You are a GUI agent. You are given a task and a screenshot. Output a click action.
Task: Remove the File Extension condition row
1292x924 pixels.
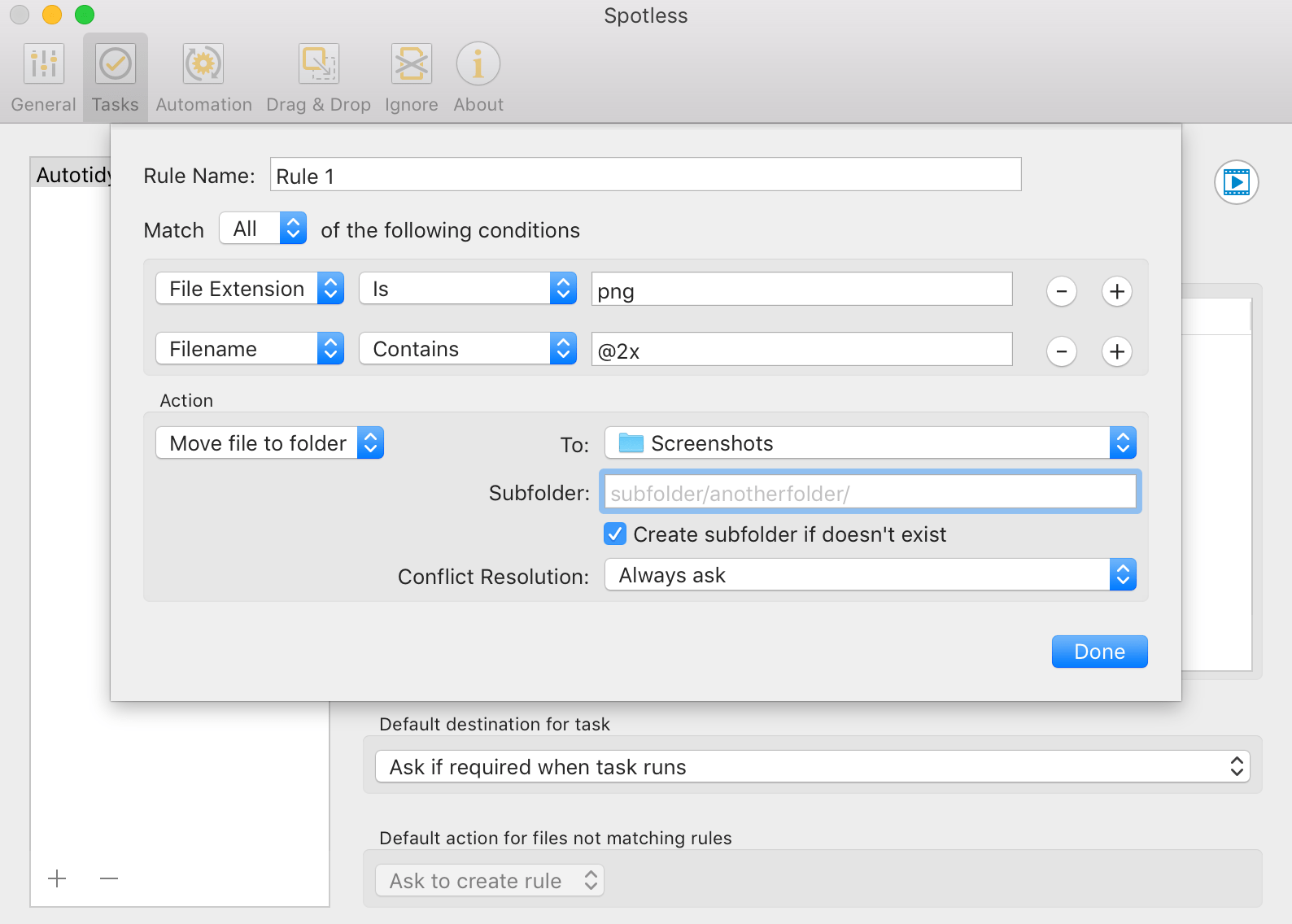click(1061, 291)
